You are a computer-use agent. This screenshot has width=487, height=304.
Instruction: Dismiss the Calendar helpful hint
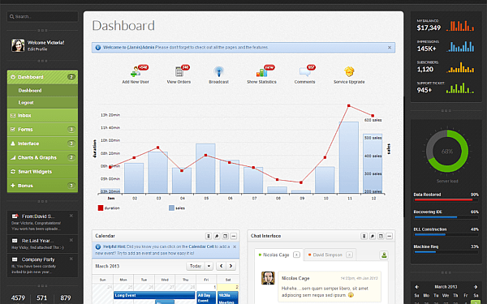[235, 247]
